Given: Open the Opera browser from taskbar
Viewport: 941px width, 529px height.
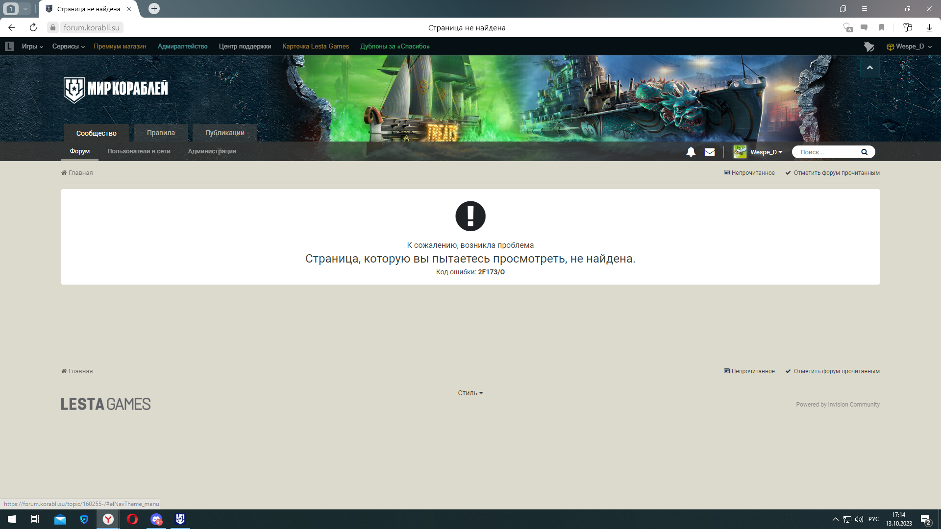Looking at the screenshot, I should [132, 519].
